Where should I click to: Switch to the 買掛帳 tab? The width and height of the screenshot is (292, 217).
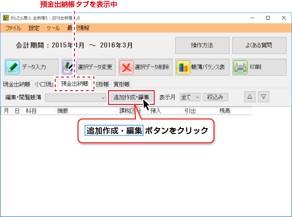pos(121,84)
